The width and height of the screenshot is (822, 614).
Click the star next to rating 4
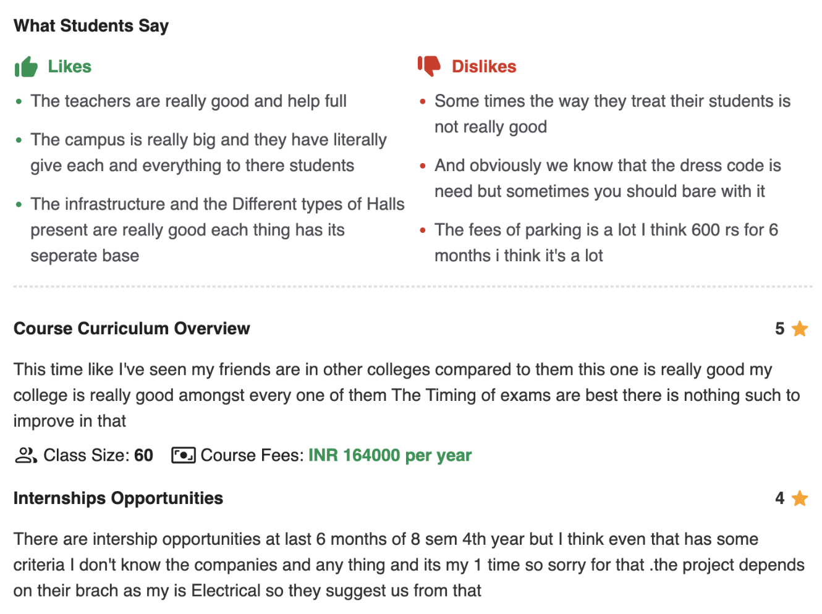coord(799,498)
